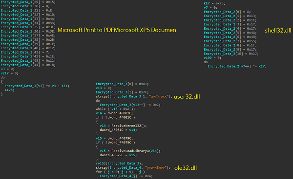293x179 pixels.
Task: Click the line Encrypted_Data_1[37] = 0x4E
Action: coord(28,36)
